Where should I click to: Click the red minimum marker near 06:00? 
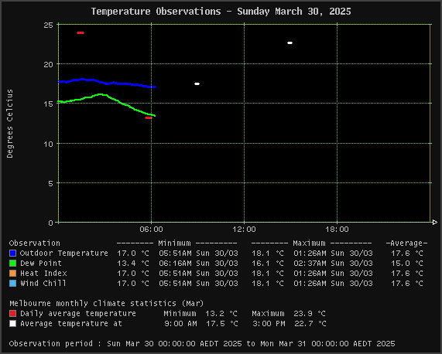click(x=149, y=118)
